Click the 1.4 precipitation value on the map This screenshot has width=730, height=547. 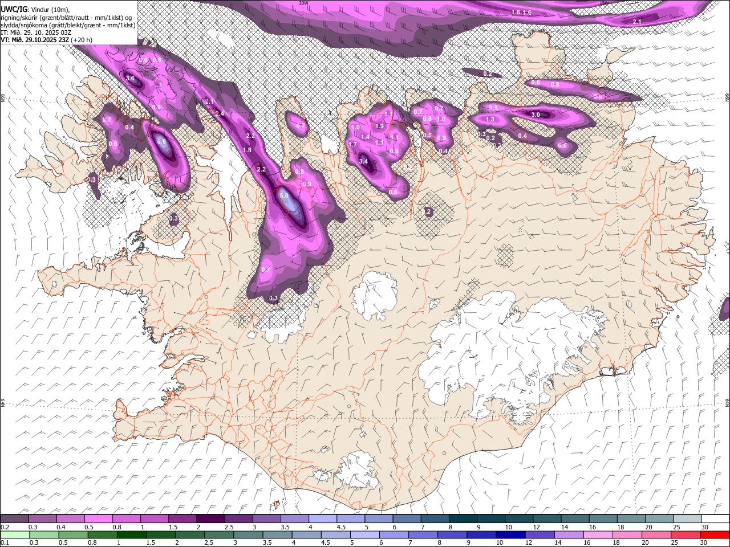pyautogui.click(x=365, y=137)
